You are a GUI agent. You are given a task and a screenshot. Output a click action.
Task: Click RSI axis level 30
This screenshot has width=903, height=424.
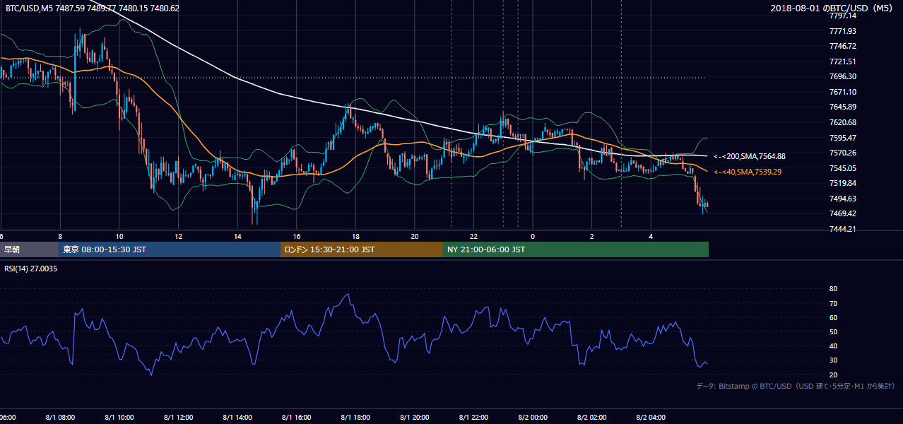pyautogui.click(x=833, y=360)
